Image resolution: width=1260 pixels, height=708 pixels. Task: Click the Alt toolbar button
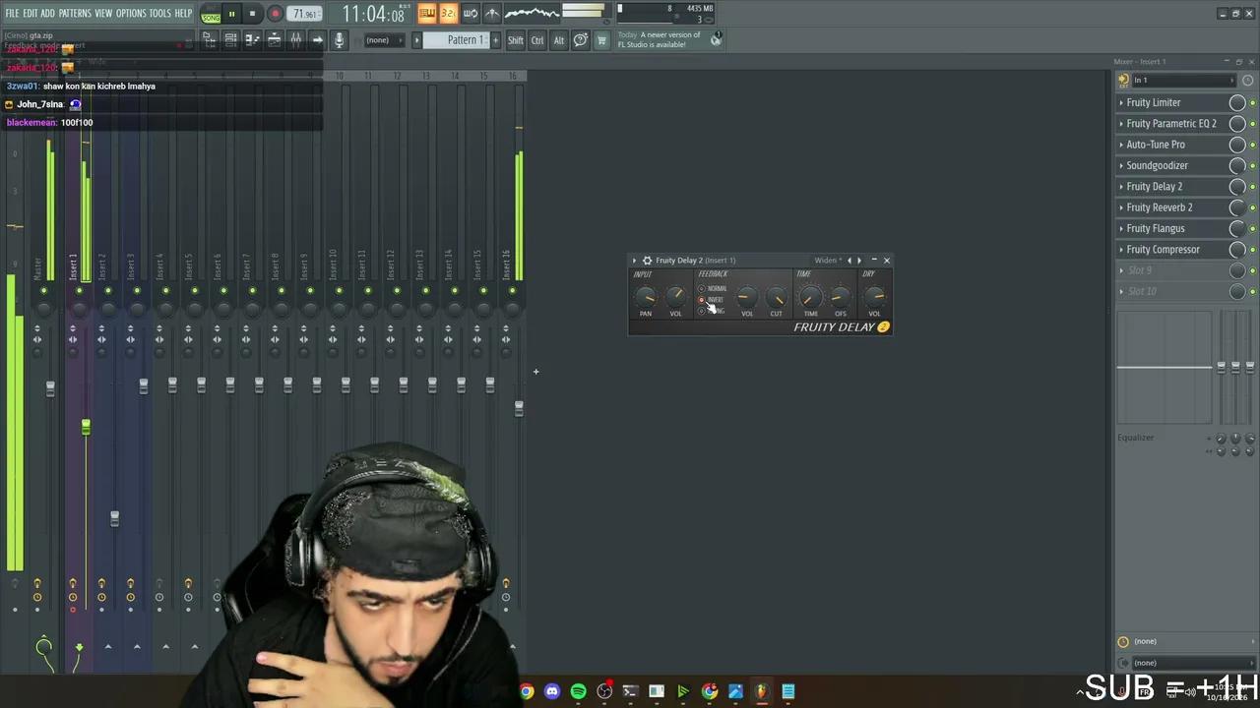pyautogui.click(x=558, y=40)
